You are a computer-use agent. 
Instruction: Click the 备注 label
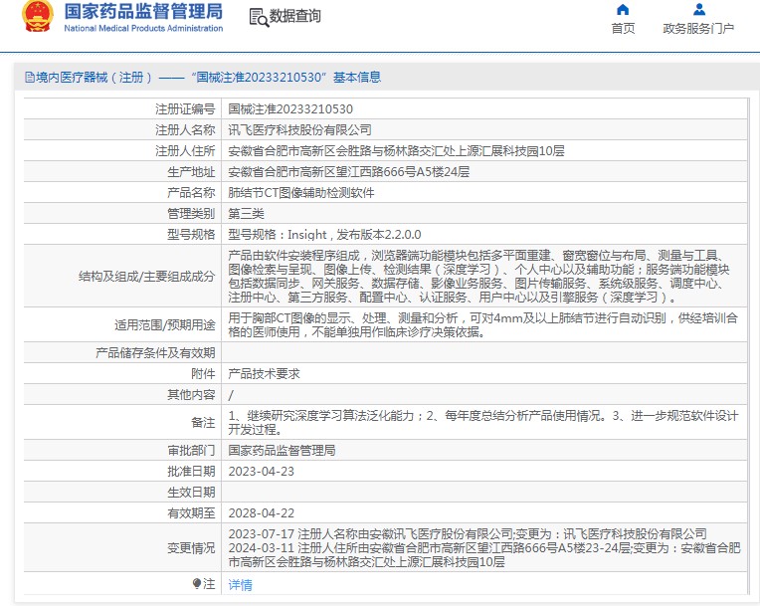(203, 422)
